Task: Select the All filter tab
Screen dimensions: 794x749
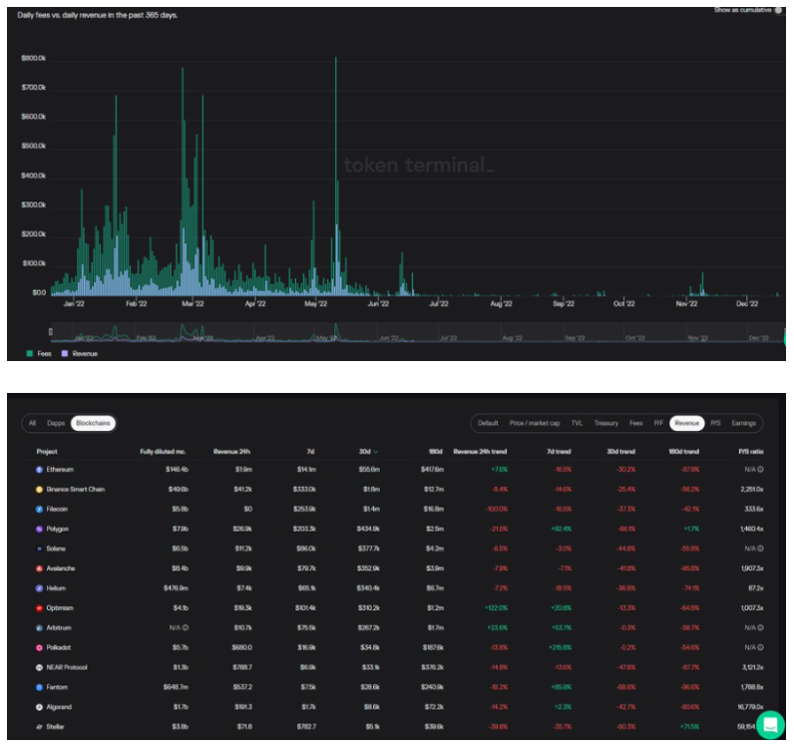Action: point(32,423)
